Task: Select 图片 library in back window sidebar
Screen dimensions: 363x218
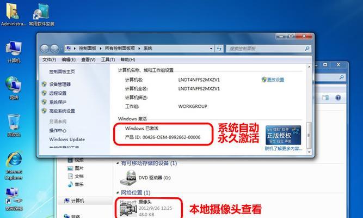Action: (76, 168)
